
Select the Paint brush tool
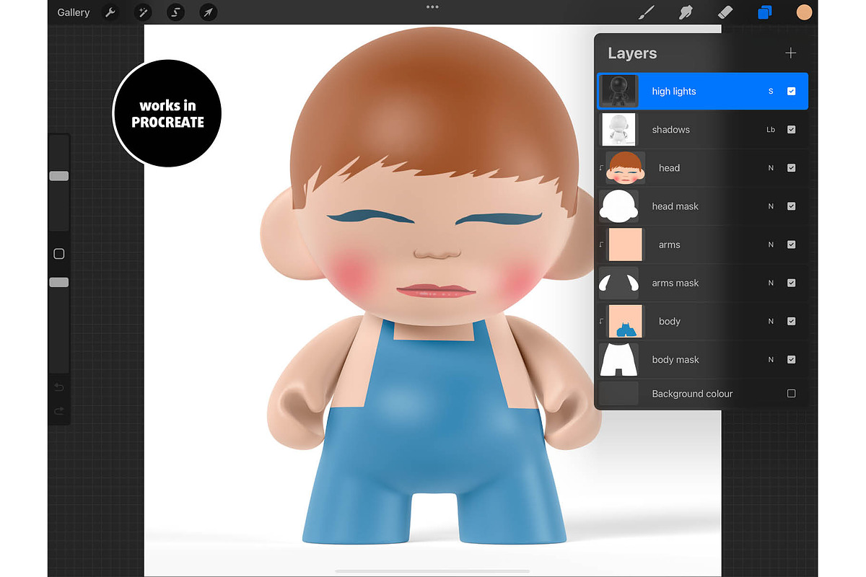click(647, 12)
